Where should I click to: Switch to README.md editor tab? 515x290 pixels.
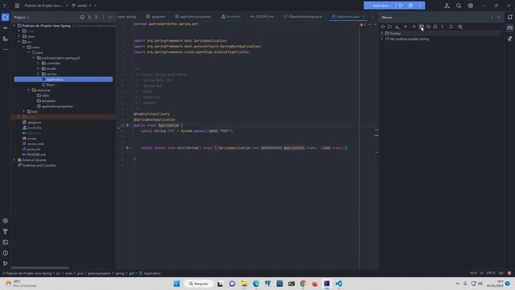262,16
